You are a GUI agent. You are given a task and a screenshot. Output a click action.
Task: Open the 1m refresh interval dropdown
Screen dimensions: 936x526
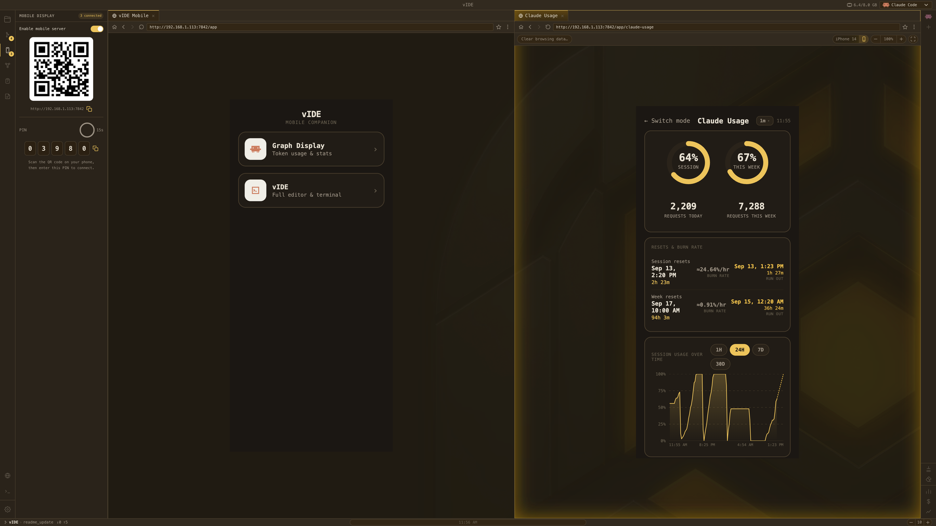coord(764,121)
